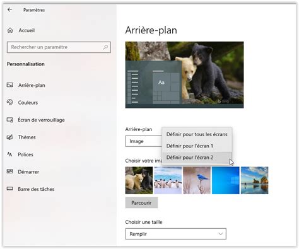
Task: Choose Définir pour tous les écrans
Action: pyautogui.click(x=197, y=134)
